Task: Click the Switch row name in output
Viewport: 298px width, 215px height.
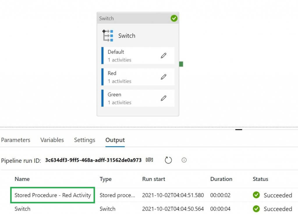Action: click(22, 209)
